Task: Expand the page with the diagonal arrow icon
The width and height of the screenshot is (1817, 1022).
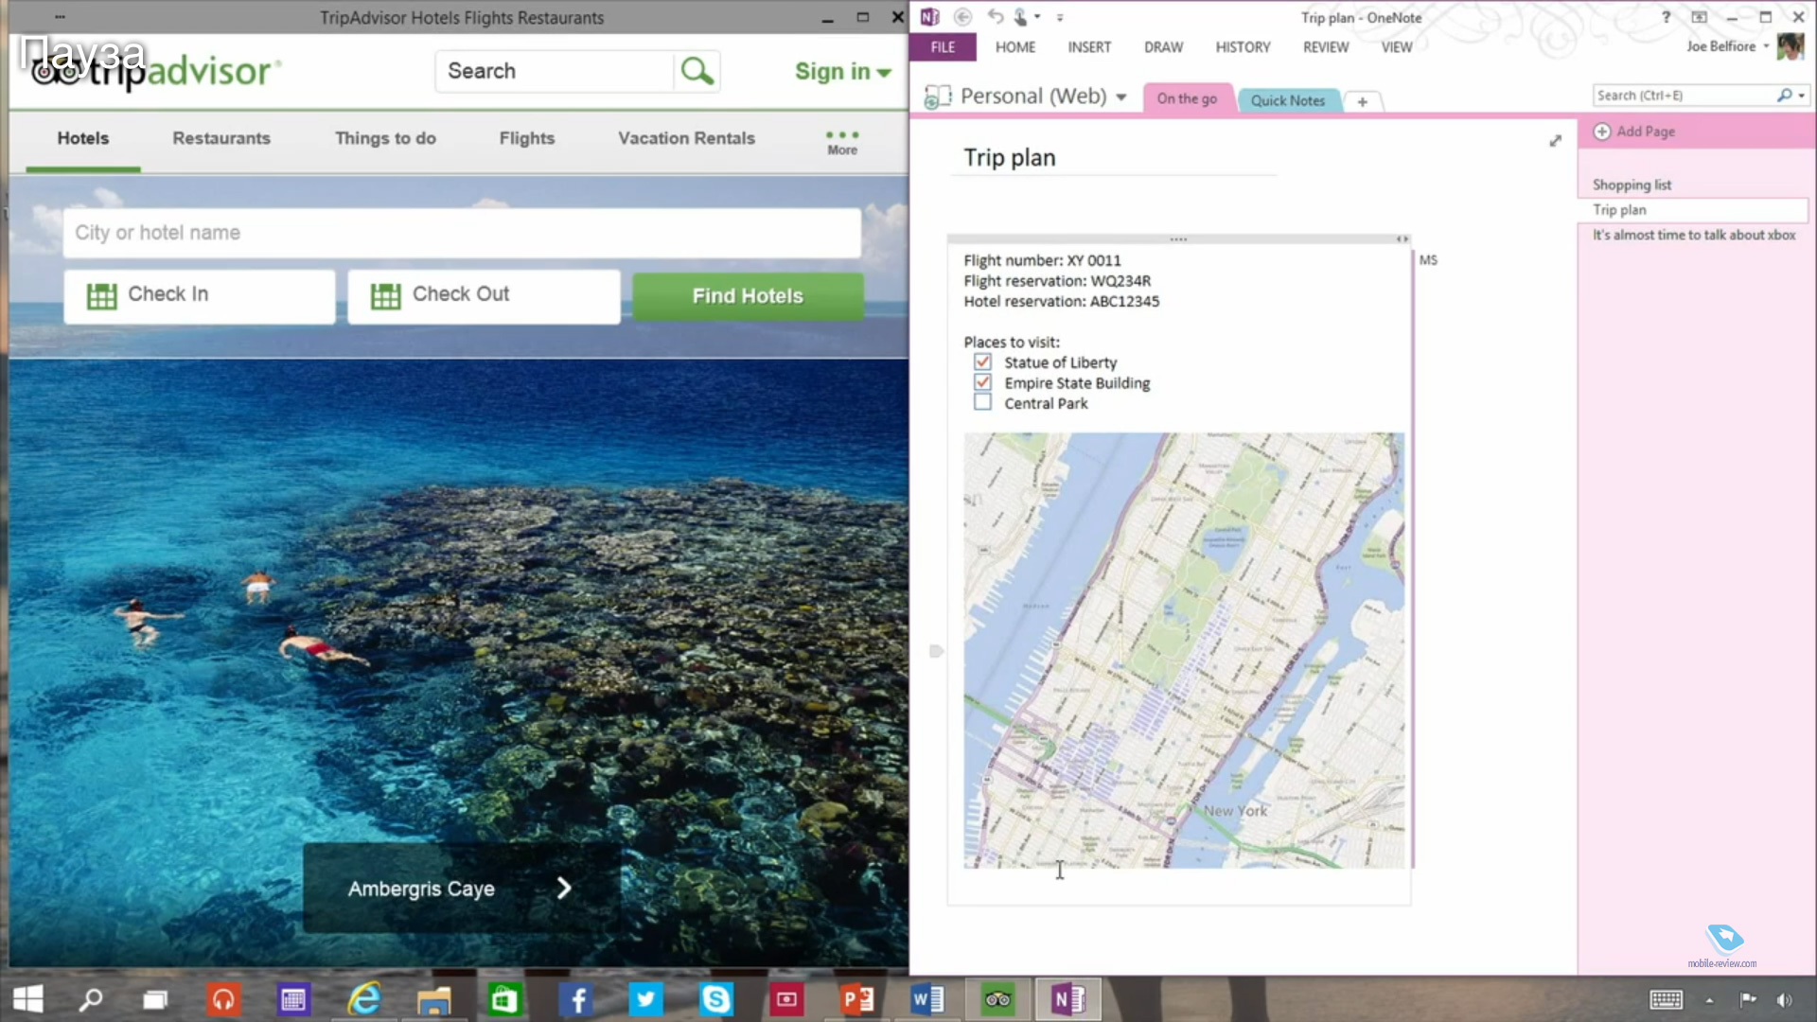Action: (x=1555, y=141)
